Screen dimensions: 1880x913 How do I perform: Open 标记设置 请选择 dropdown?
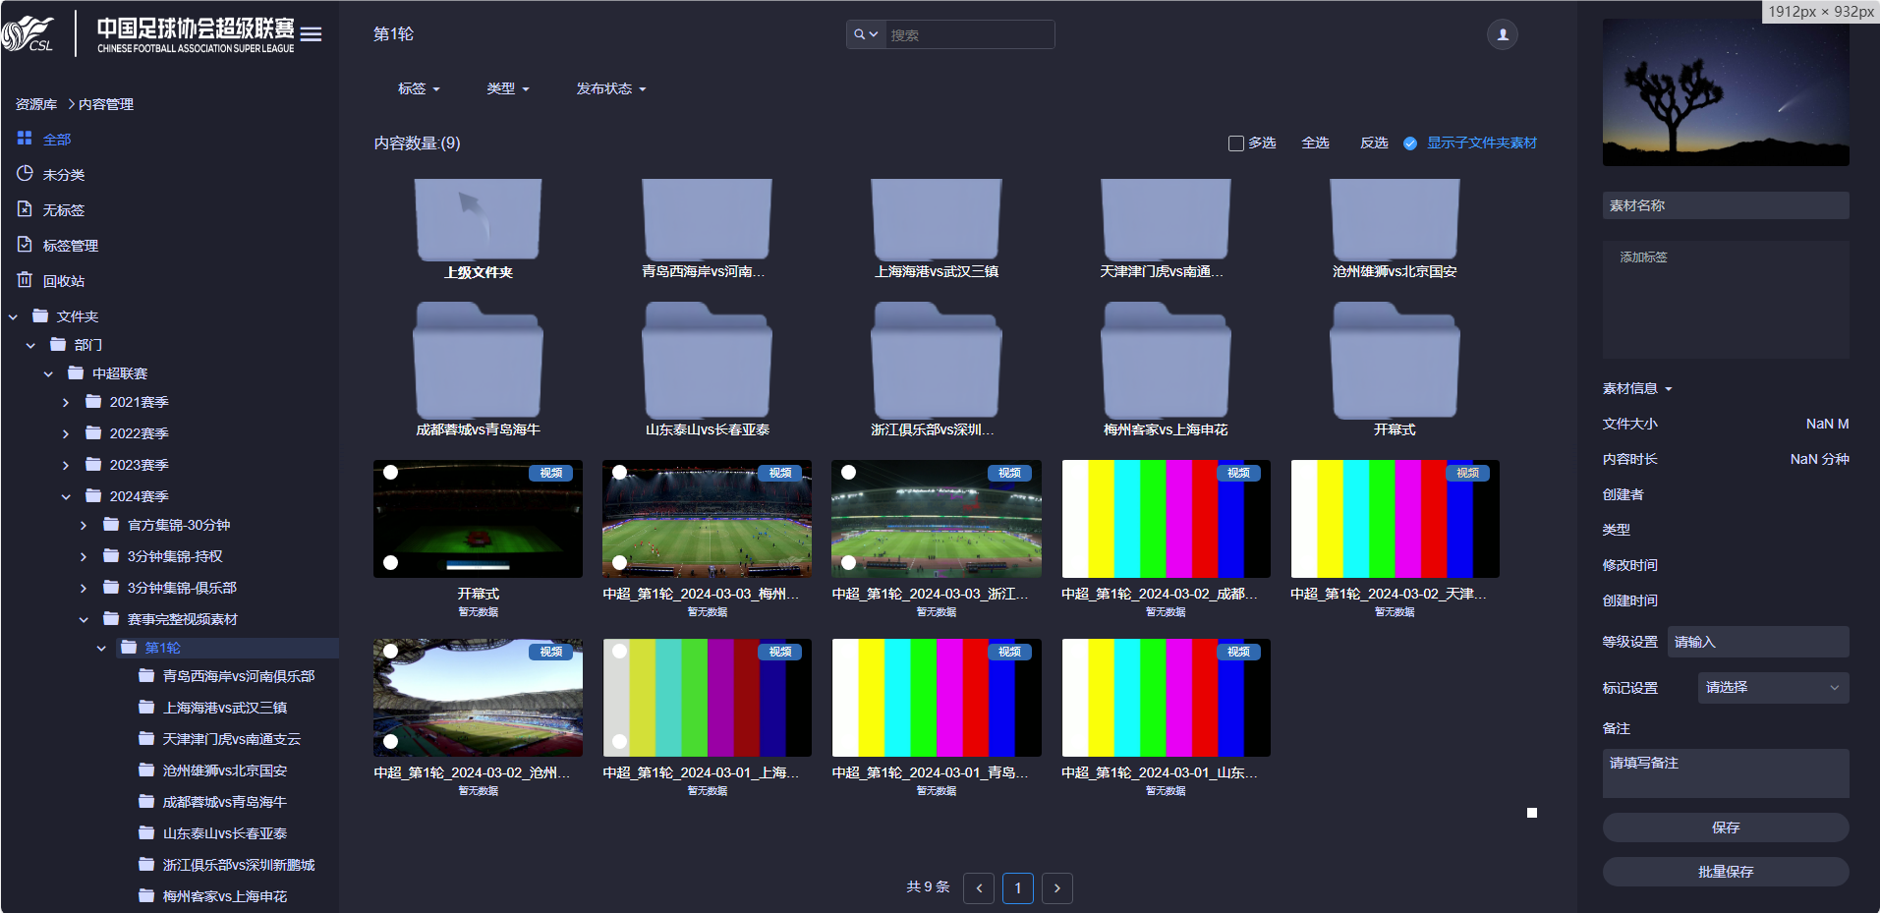[x=1773, y=688]
